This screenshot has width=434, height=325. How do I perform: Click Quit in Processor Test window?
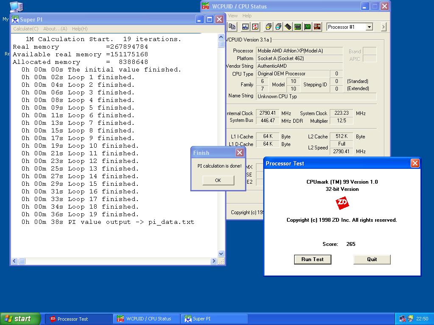372,259
